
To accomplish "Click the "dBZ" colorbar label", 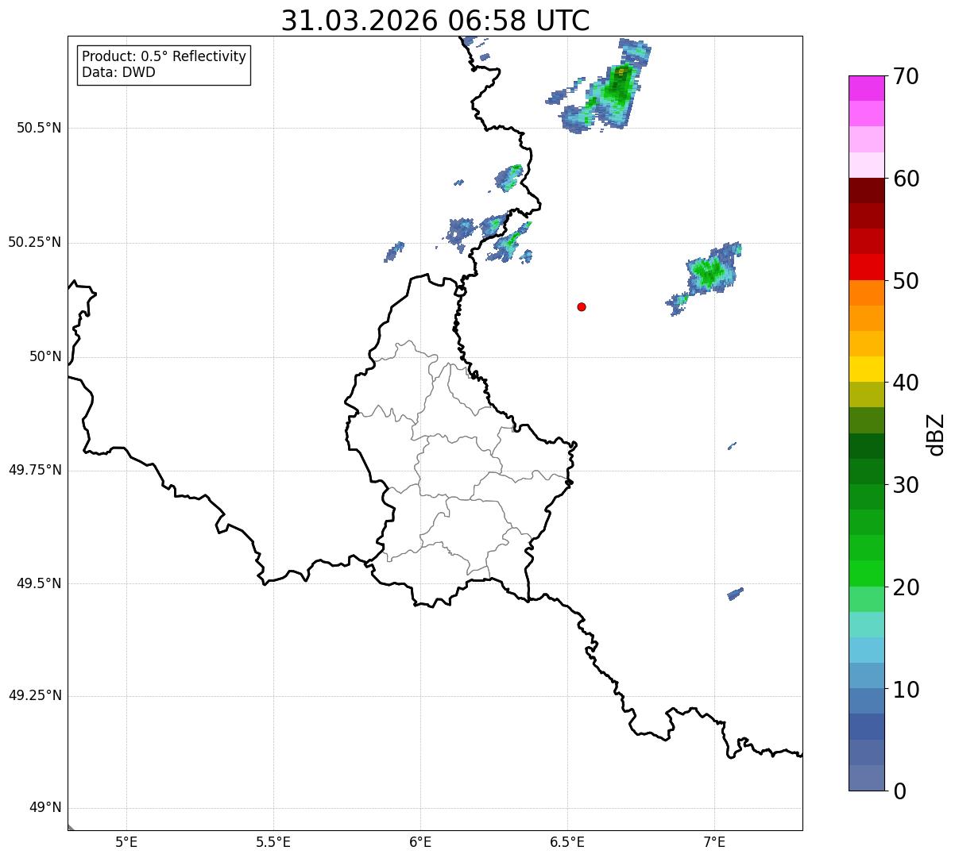I will (x=936, y=433).
